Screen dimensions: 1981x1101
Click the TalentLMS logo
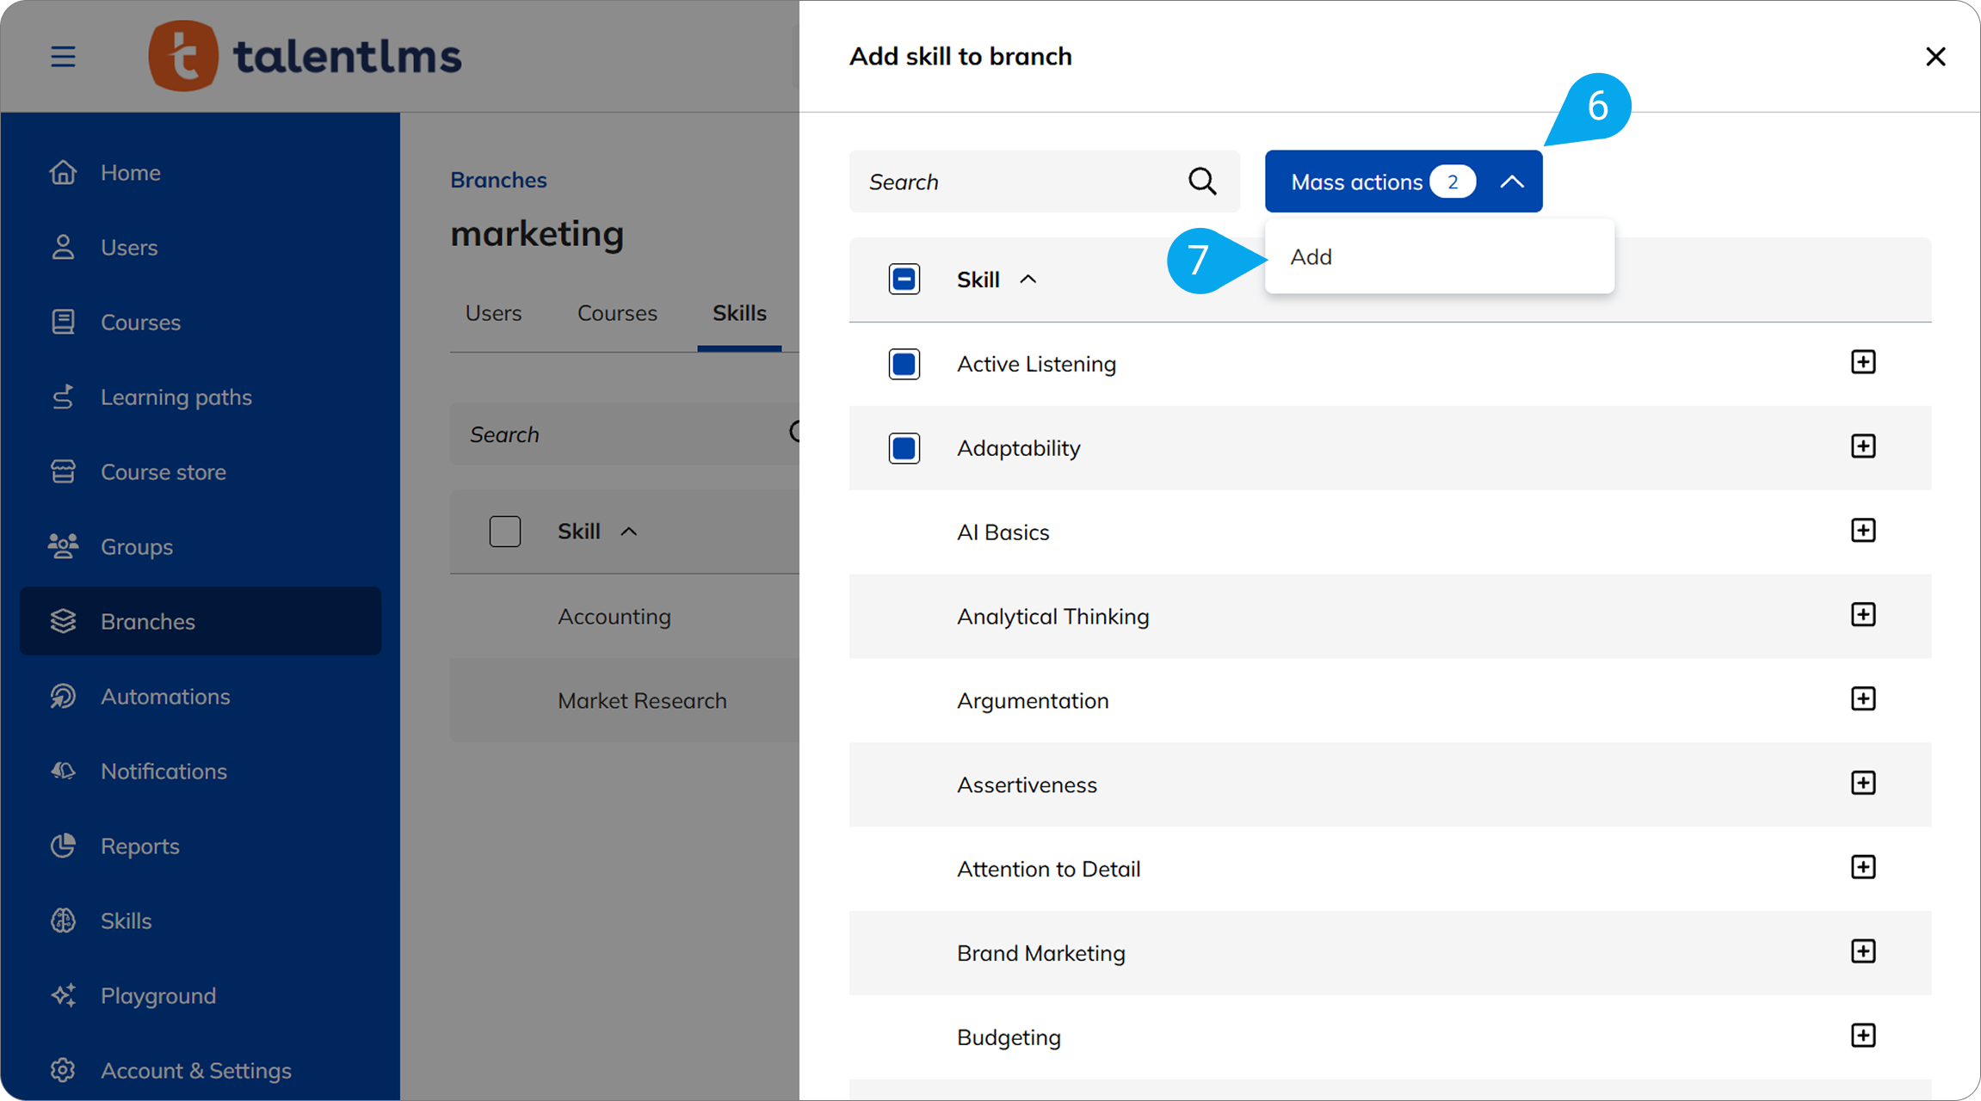pyautogui.click(x=305, y=57)
